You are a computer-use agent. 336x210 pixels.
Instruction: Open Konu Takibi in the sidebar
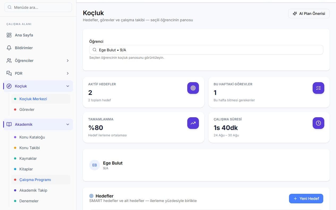(41, 148)
